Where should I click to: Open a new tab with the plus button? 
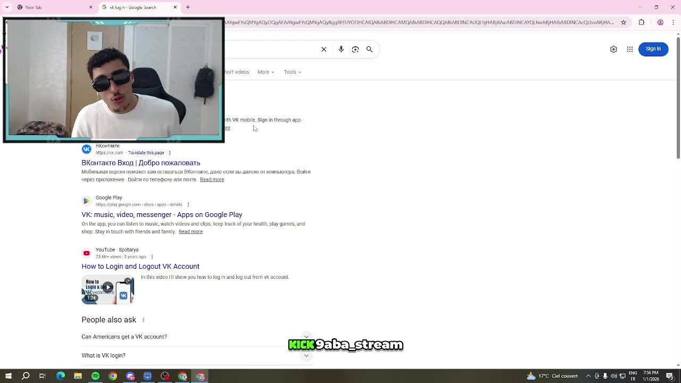(188, 7)
